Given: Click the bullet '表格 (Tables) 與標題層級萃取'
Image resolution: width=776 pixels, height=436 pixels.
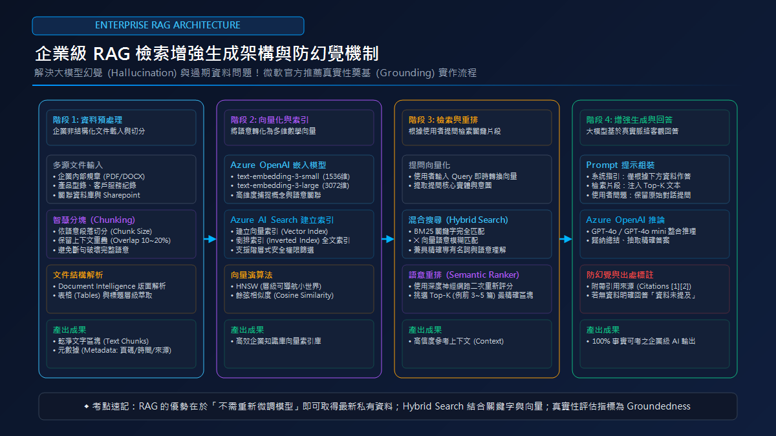Looking at the screenshot, I should (106, 295).
